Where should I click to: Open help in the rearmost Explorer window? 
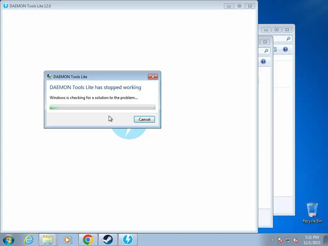(285, 49)
